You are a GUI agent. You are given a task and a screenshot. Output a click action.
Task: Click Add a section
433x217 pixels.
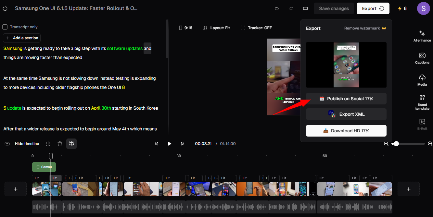click(x=22, y=38)
